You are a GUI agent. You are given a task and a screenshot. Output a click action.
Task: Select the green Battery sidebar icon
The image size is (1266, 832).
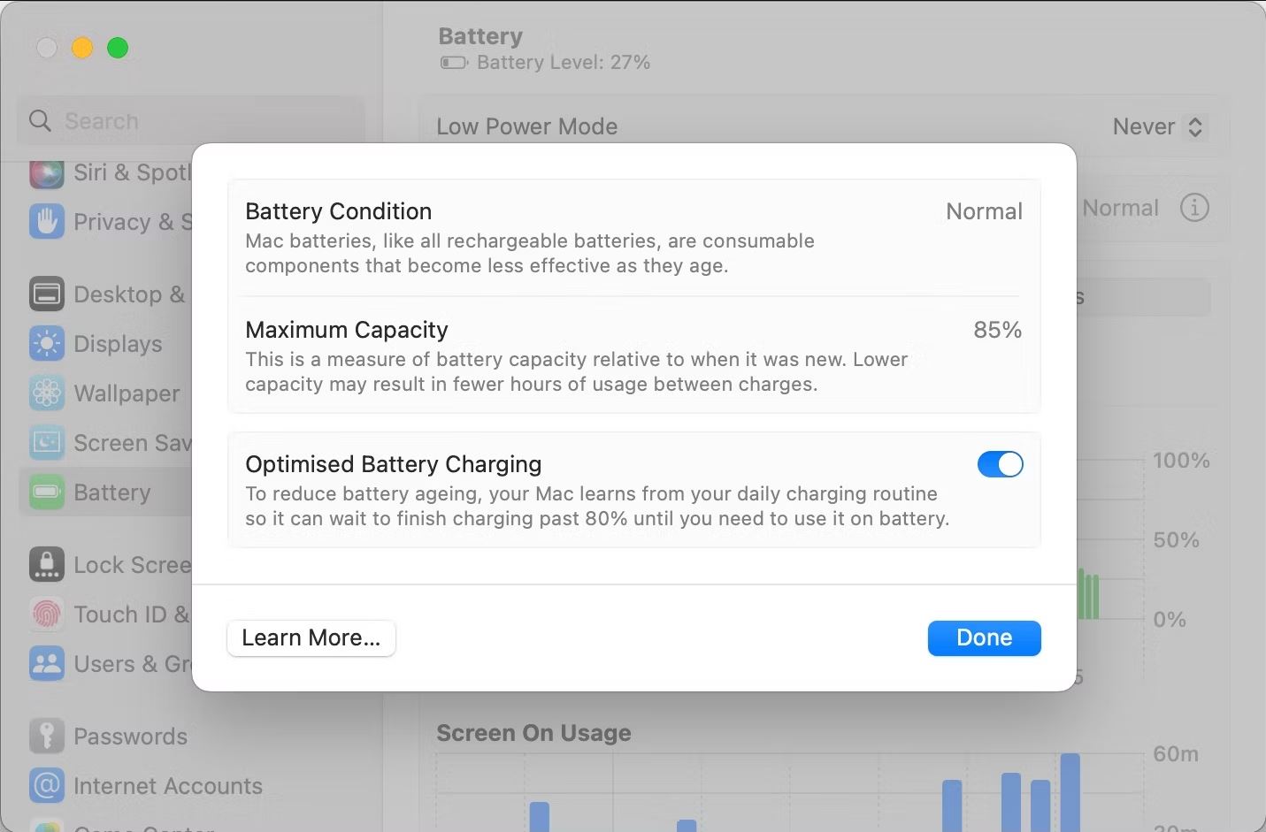point(47,492)
